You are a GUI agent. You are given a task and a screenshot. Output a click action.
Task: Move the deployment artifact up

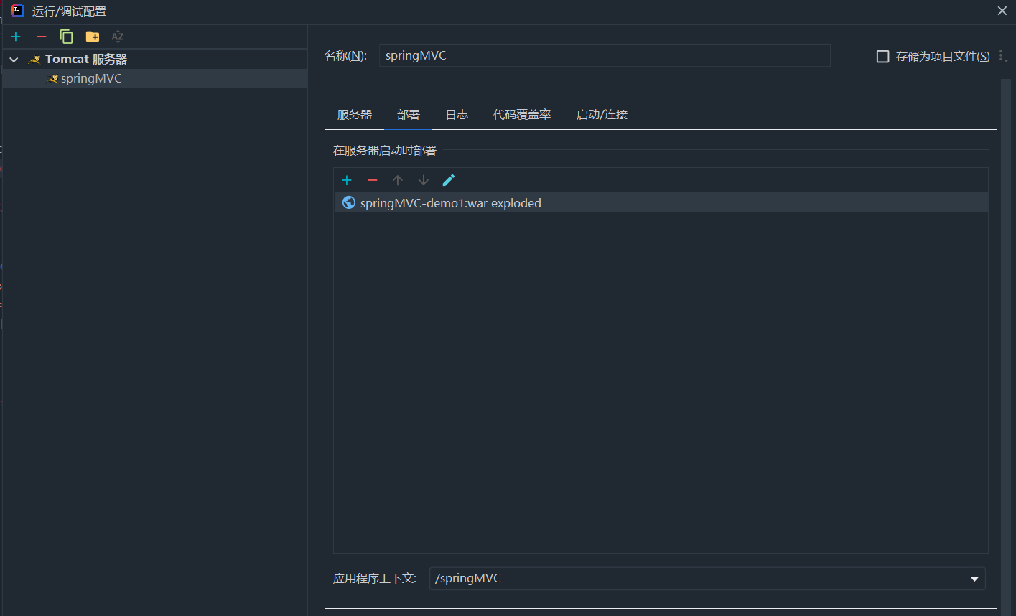pos(398,180)
